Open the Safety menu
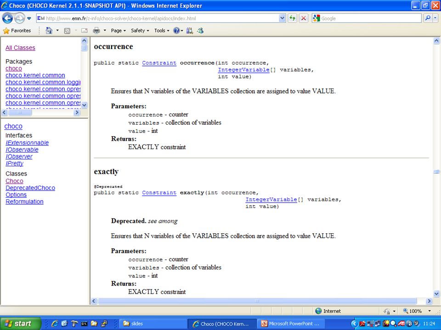Screen dimensions: 441x330 click(140, 31)
